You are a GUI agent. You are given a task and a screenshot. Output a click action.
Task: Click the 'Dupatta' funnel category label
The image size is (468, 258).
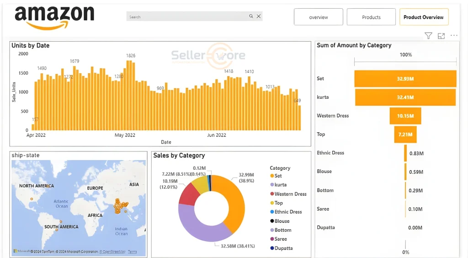[326, 227]
